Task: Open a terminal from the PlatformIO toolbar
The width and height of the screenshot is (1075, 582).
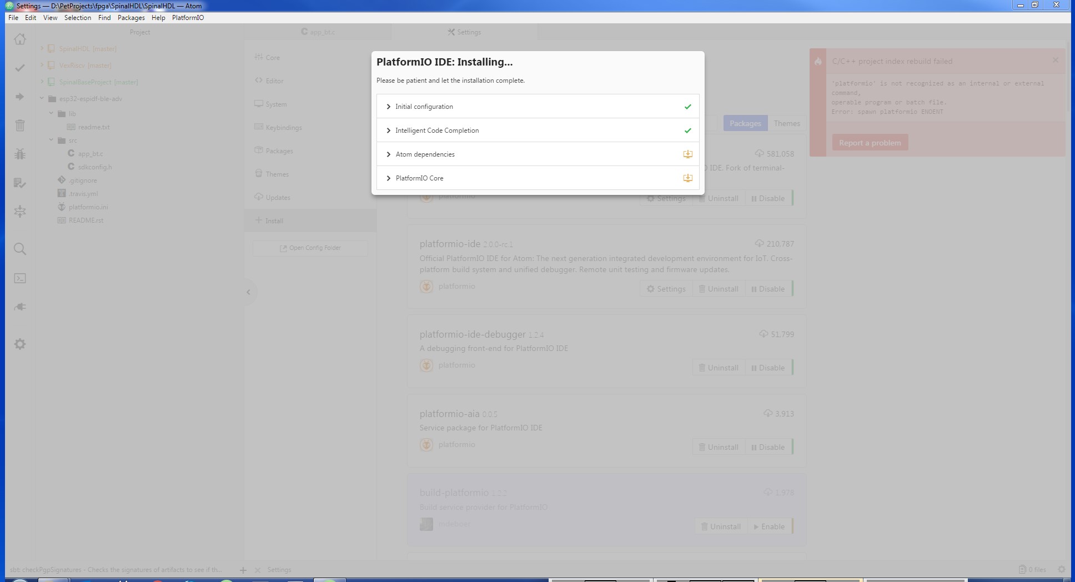Action: 20,278
